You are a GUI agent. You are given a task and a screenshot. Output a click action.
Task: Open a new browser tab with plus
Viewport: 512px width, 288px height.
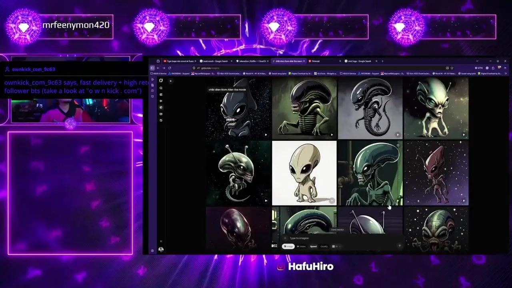(382, 61)
